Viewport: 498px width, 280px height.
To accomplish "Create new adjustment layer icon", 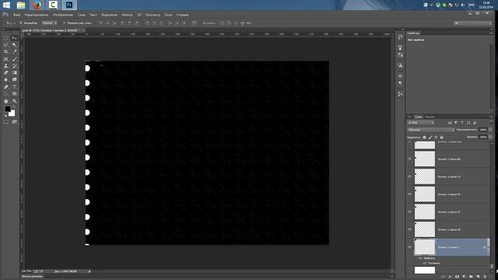I will pos(464,277).
